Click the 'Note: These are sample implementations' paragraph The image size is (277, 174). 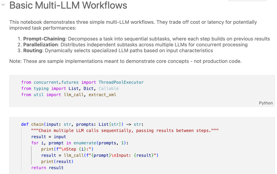pyautogui.click(x=125, y=61)
